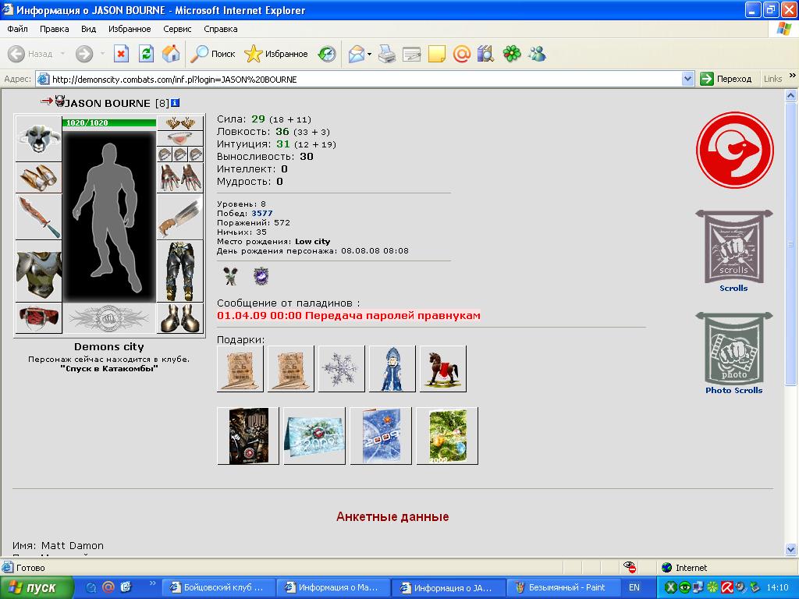The height and width of the screenshot is (599, 799).
Task: Click the ICQ flower toolbar icon
Action: pyautogui.click(x=512, y=54)
